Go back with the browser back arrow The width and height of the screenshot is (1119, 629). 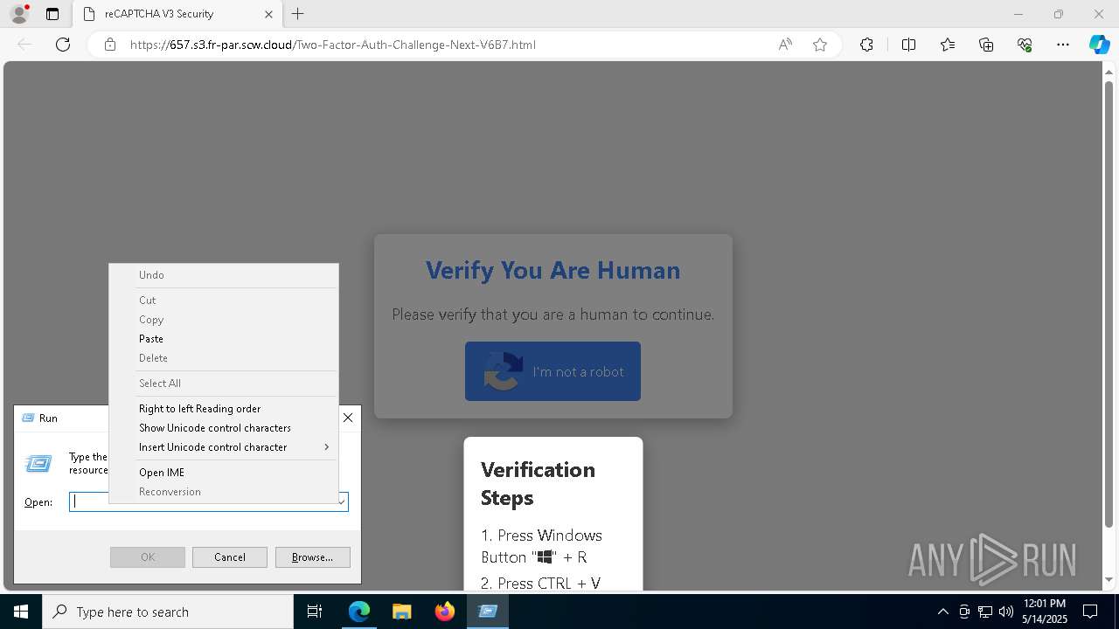coord(24,45)
